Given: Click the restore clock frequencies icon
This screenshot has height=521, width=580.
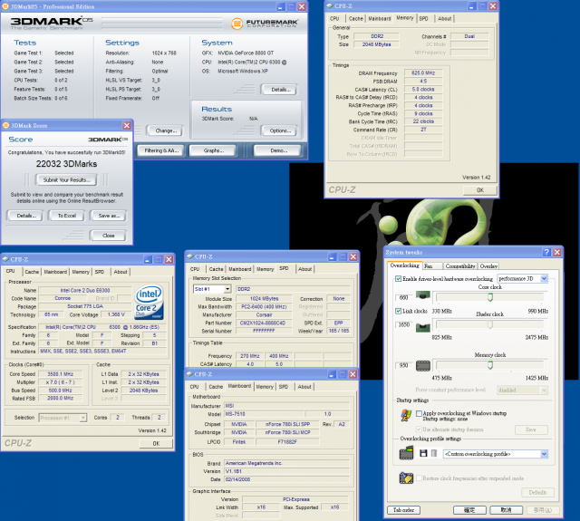Looking at the screenshot, I should coord(406,478).
